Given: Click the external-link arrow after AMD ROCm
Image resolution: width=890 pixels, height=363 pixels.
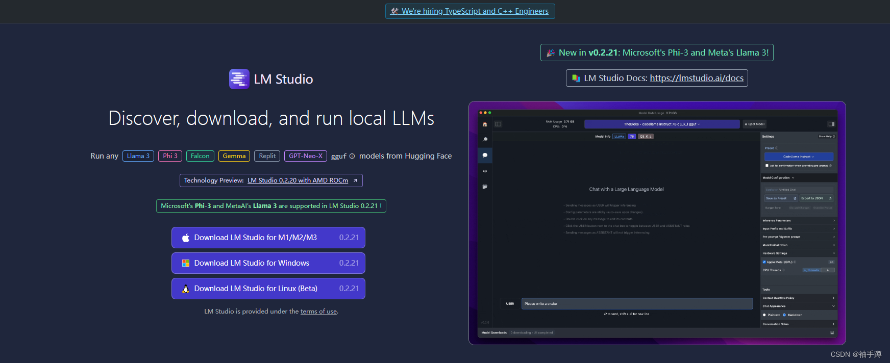Looking at the screenshot, I should [355, 180].
